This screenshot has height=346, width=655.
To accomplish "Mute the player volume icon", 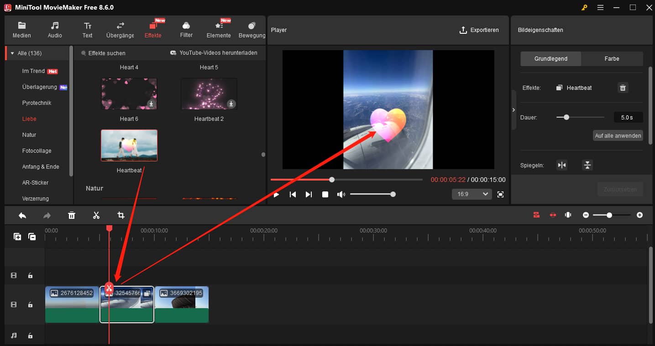I will tap(341, 194).
